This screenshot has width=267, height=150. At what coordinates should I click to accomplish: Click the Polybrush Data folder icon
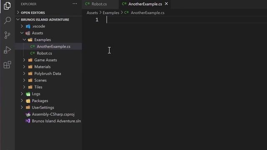point(30,74)
